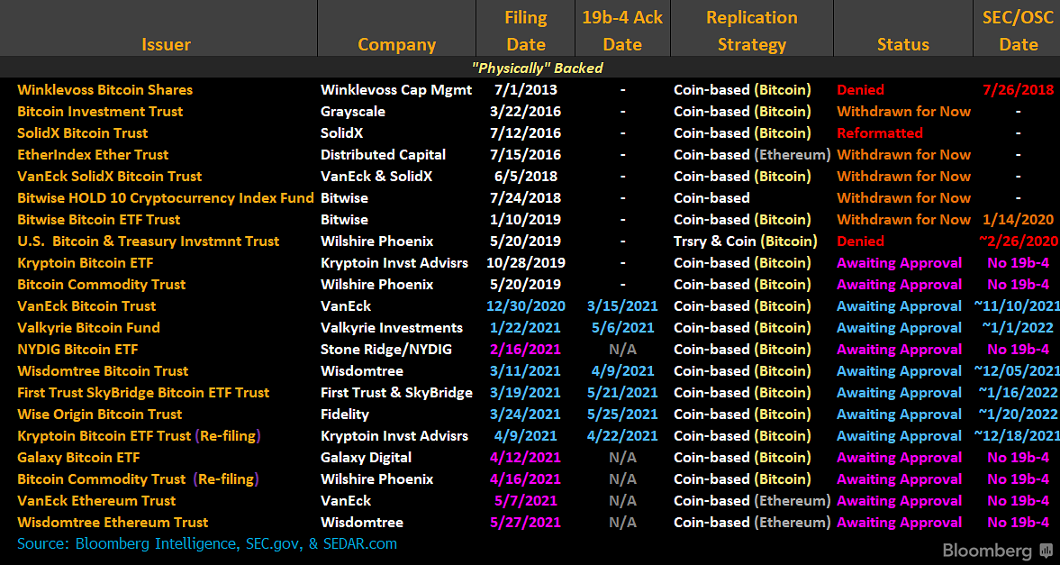
Task: Click the 7/1/2013 filing date
Action: tap(526, 89)
